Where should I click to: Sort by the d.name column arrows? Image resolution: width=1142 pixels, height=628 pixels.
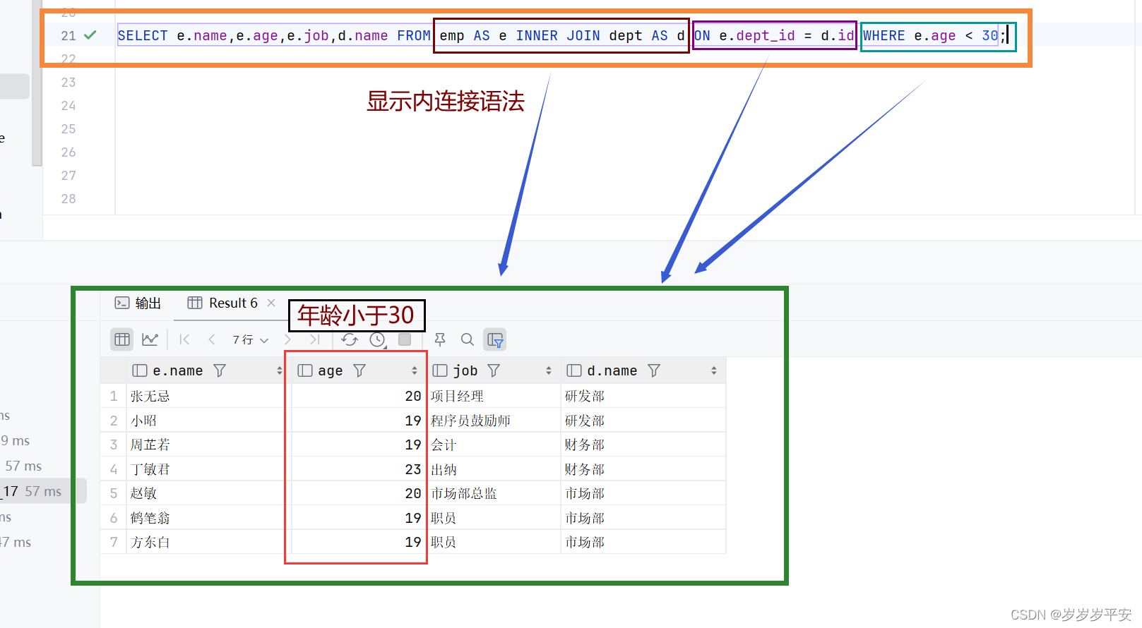click(x=714, y=370)
